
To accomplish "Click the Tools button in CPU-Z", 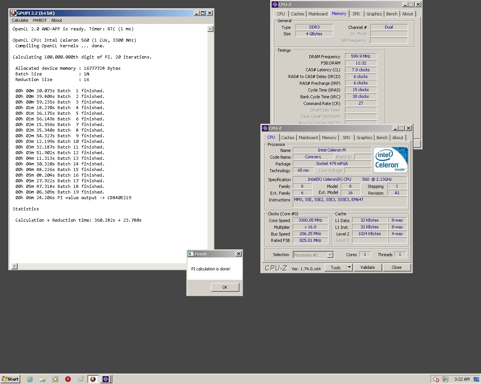I will pos(336,267).
